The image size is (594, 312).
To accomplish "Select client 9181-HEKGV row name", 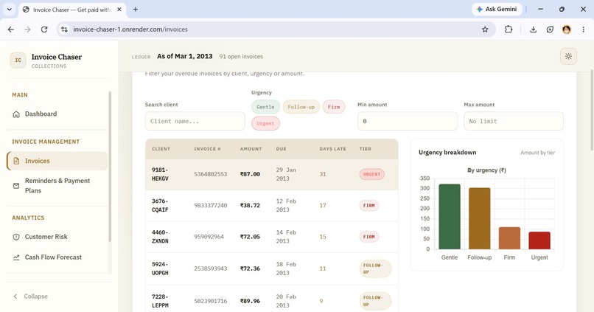I will [x=160, y=174].
